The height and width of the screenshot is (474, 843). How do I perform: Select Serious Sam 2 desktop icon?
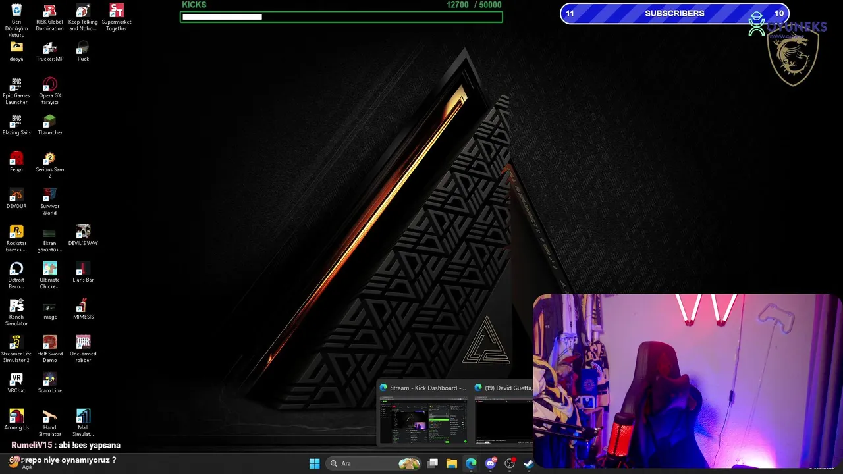pyautogui.click(x=49, y=165)
